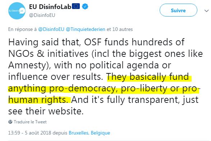Click the yellow highlighted 'They basically fund' line

pos(149,77)
